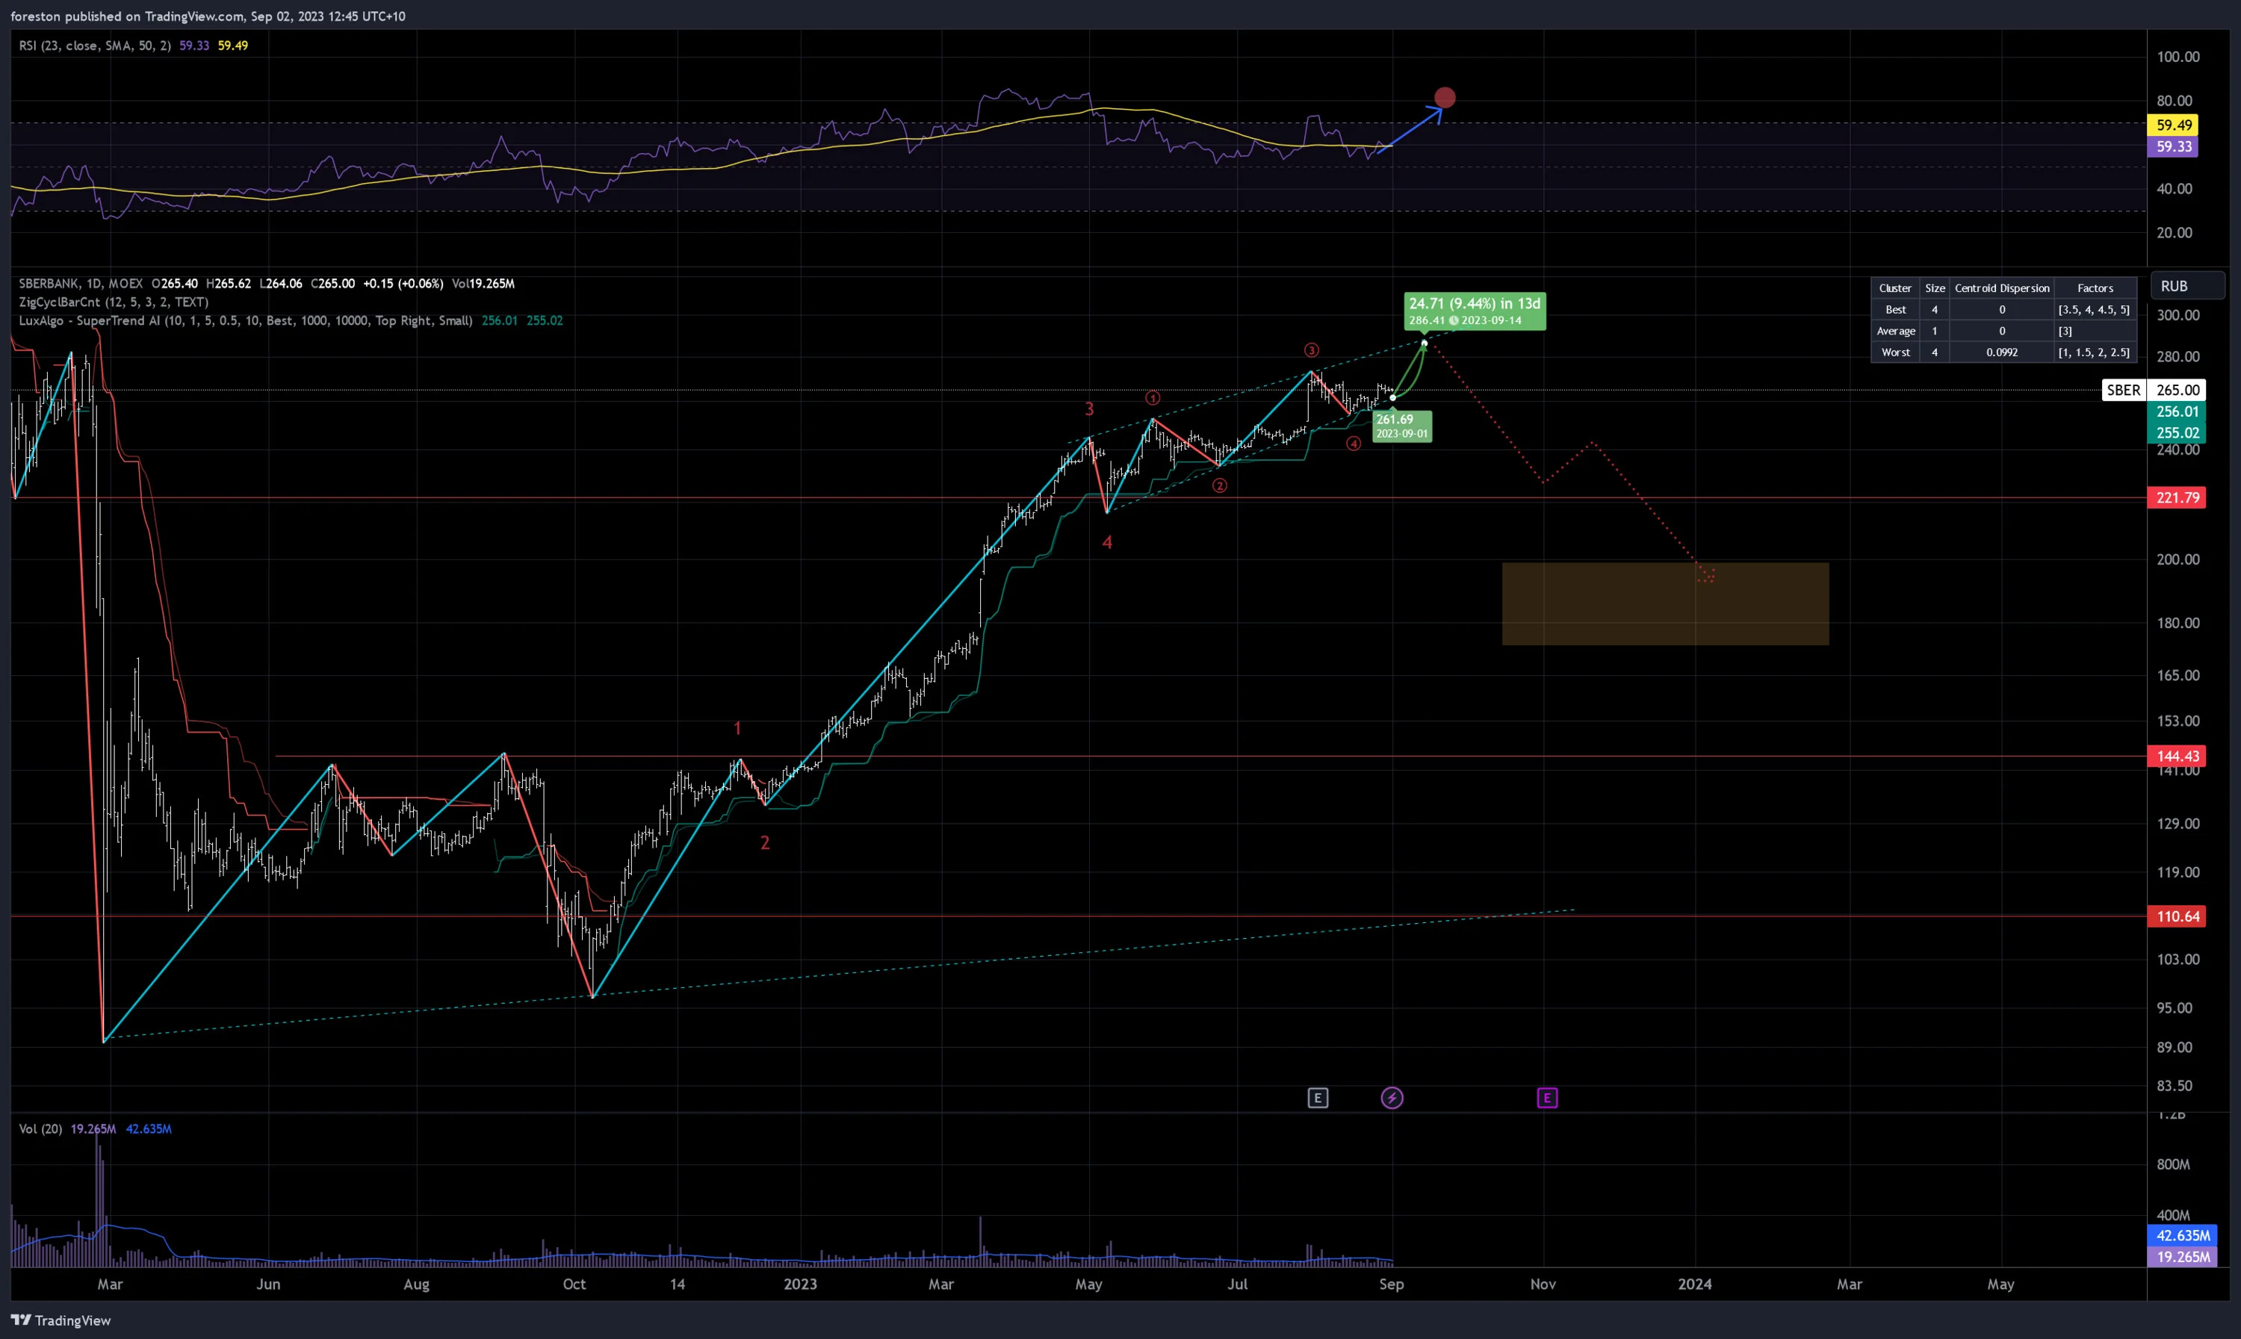This screenshot has height=1339, width=2241.
Task: Click the Average row in cluster table
Action: 2003,331
